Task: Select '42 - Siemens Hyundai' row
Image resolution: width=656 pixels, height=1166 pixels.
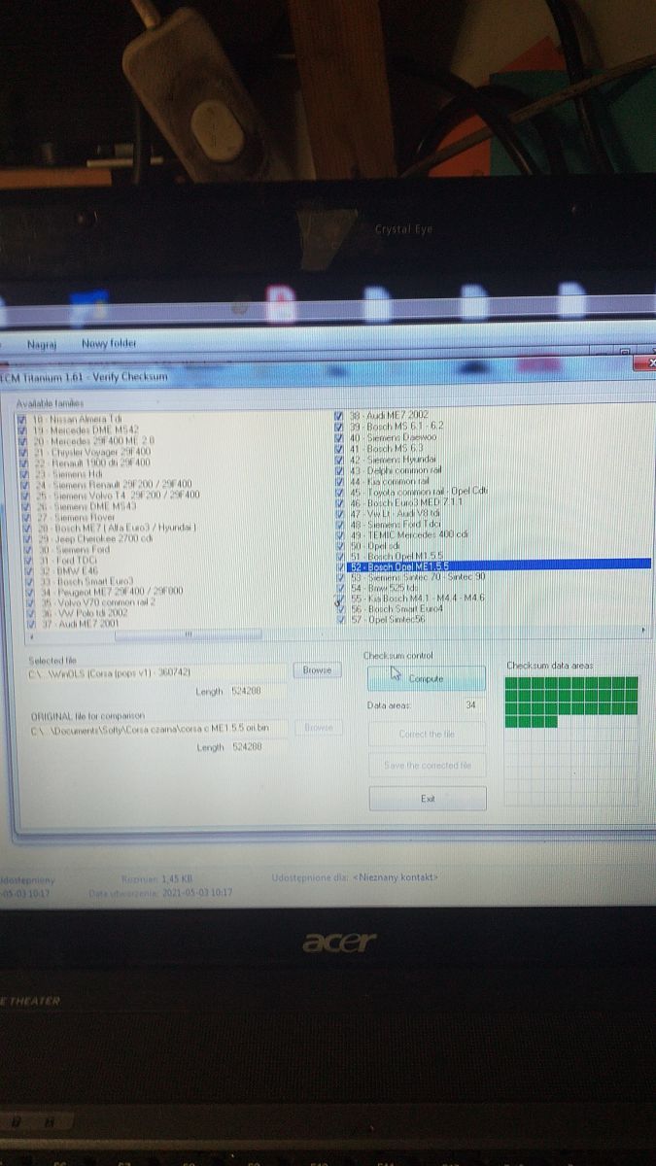Action: [393, 459]
